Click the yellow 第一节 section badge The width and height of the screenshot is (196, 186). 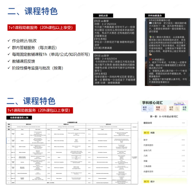pos(147,133)
